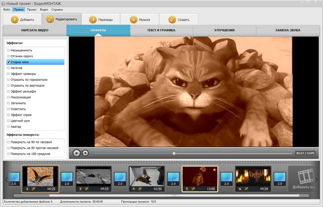Select transition tile between clips 5 and 6
This screenshot has height=207, width=323.
(x=227, y=179)
